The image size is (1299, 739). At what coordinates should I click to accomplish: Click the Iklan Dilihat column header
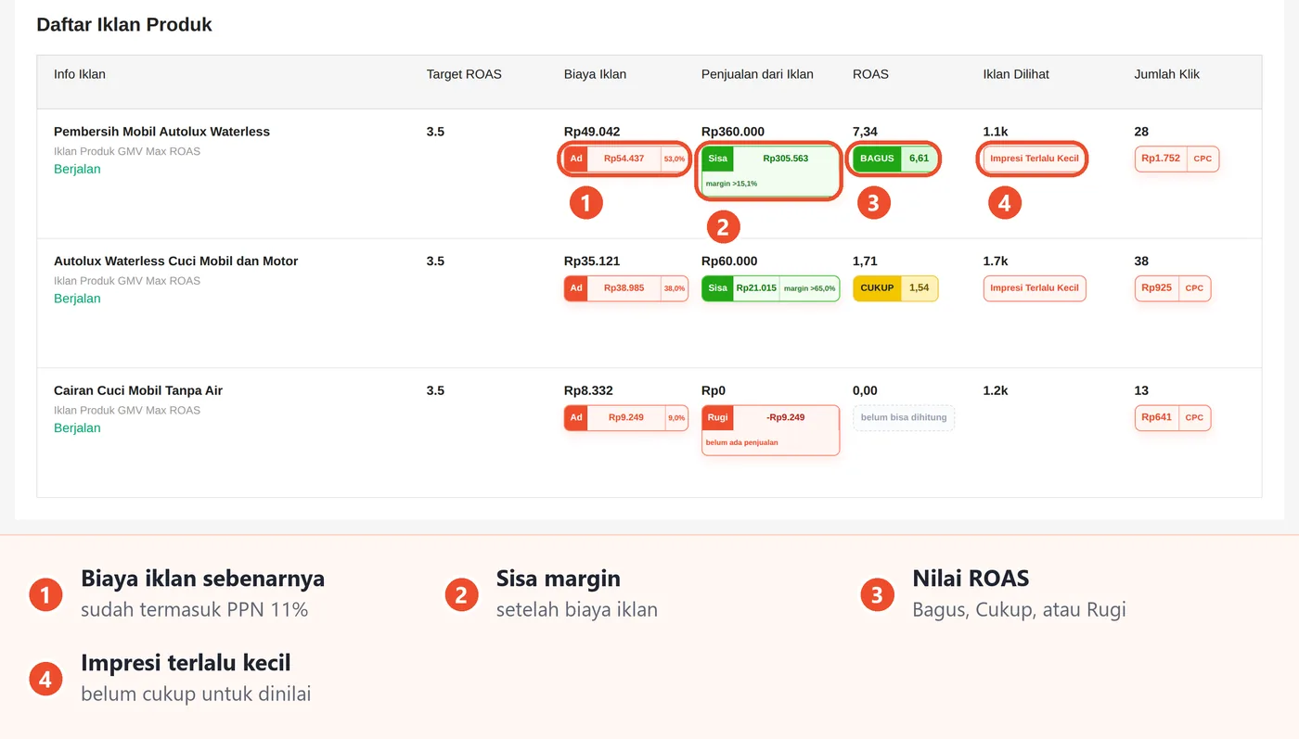pyautogui.click(x=1016, y=74)
